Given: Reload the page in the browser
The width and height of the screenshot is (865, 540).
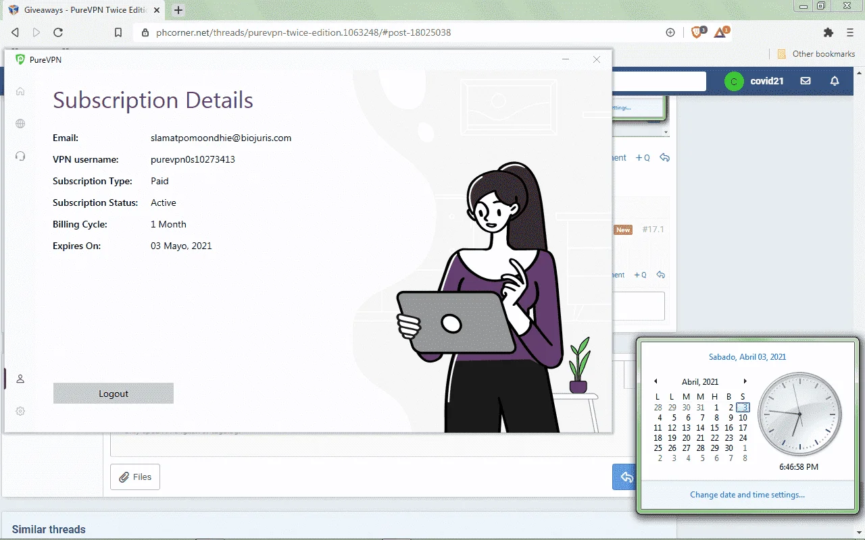Looking at the screenshot, I should (x=58, y=32).
